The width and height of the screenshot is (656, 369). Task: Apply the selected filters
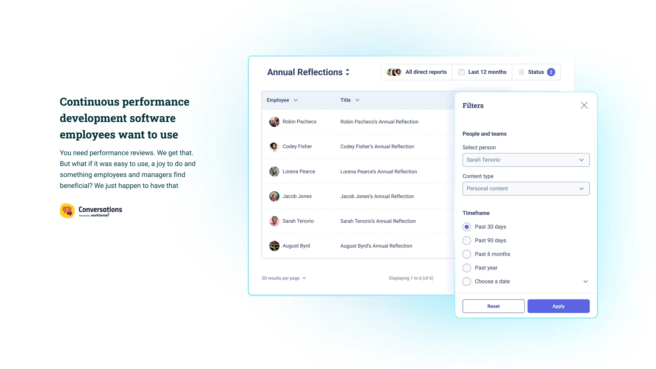558,306
